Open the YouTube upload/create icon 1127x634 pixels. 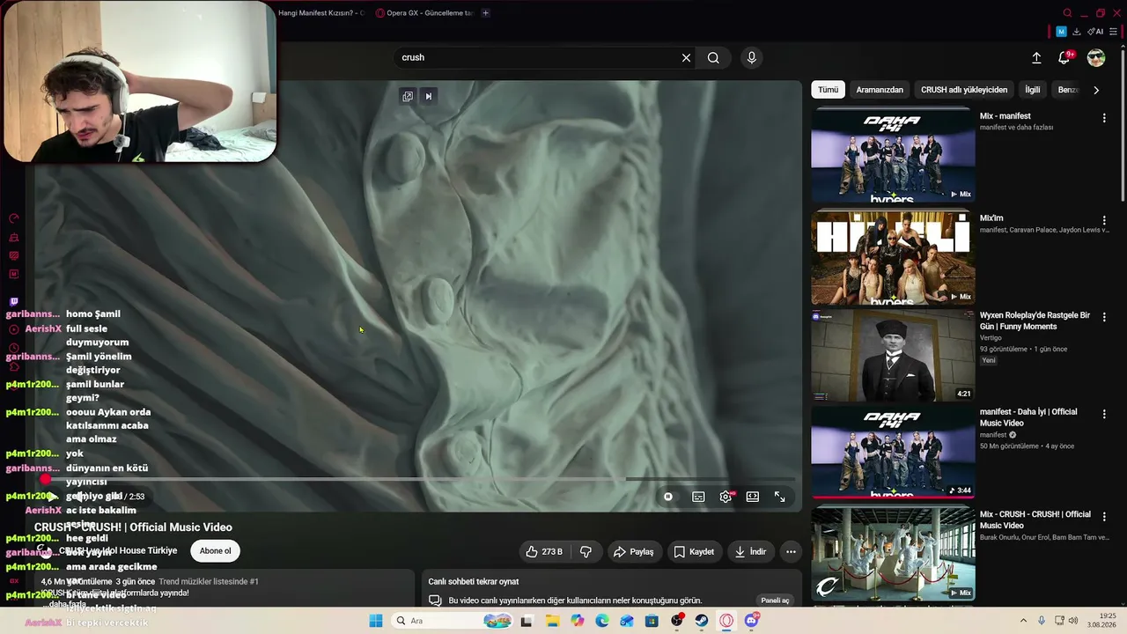(x=1036, y=58)
